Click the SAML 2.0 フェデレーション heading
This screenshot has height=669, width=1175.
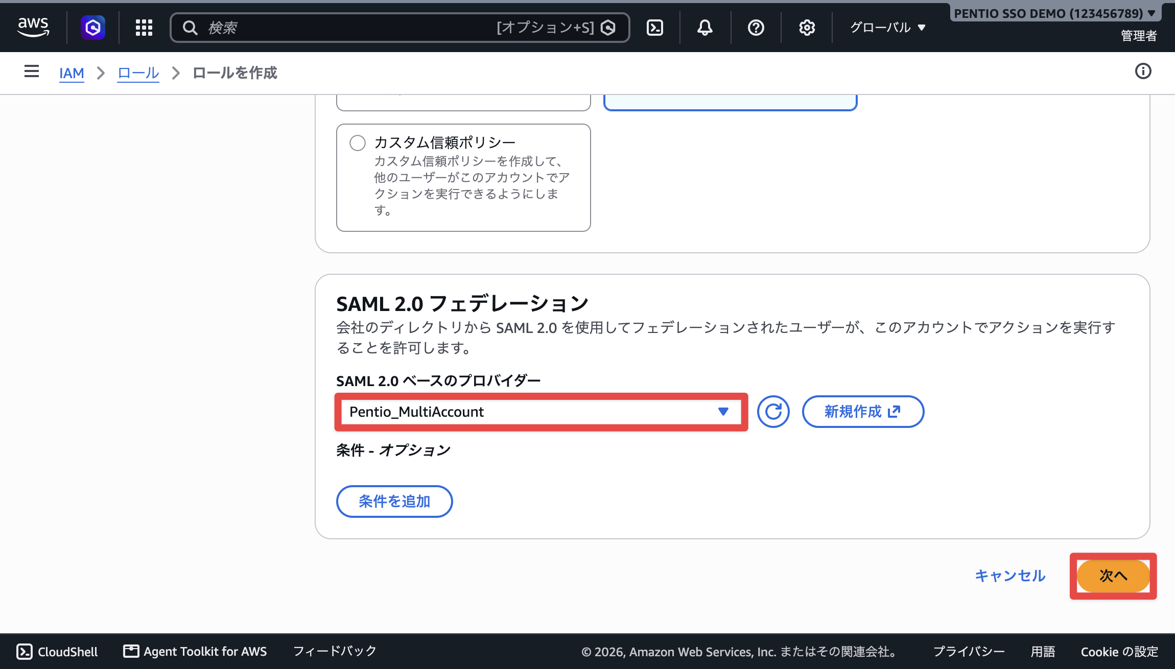click(x=462, y=304)
